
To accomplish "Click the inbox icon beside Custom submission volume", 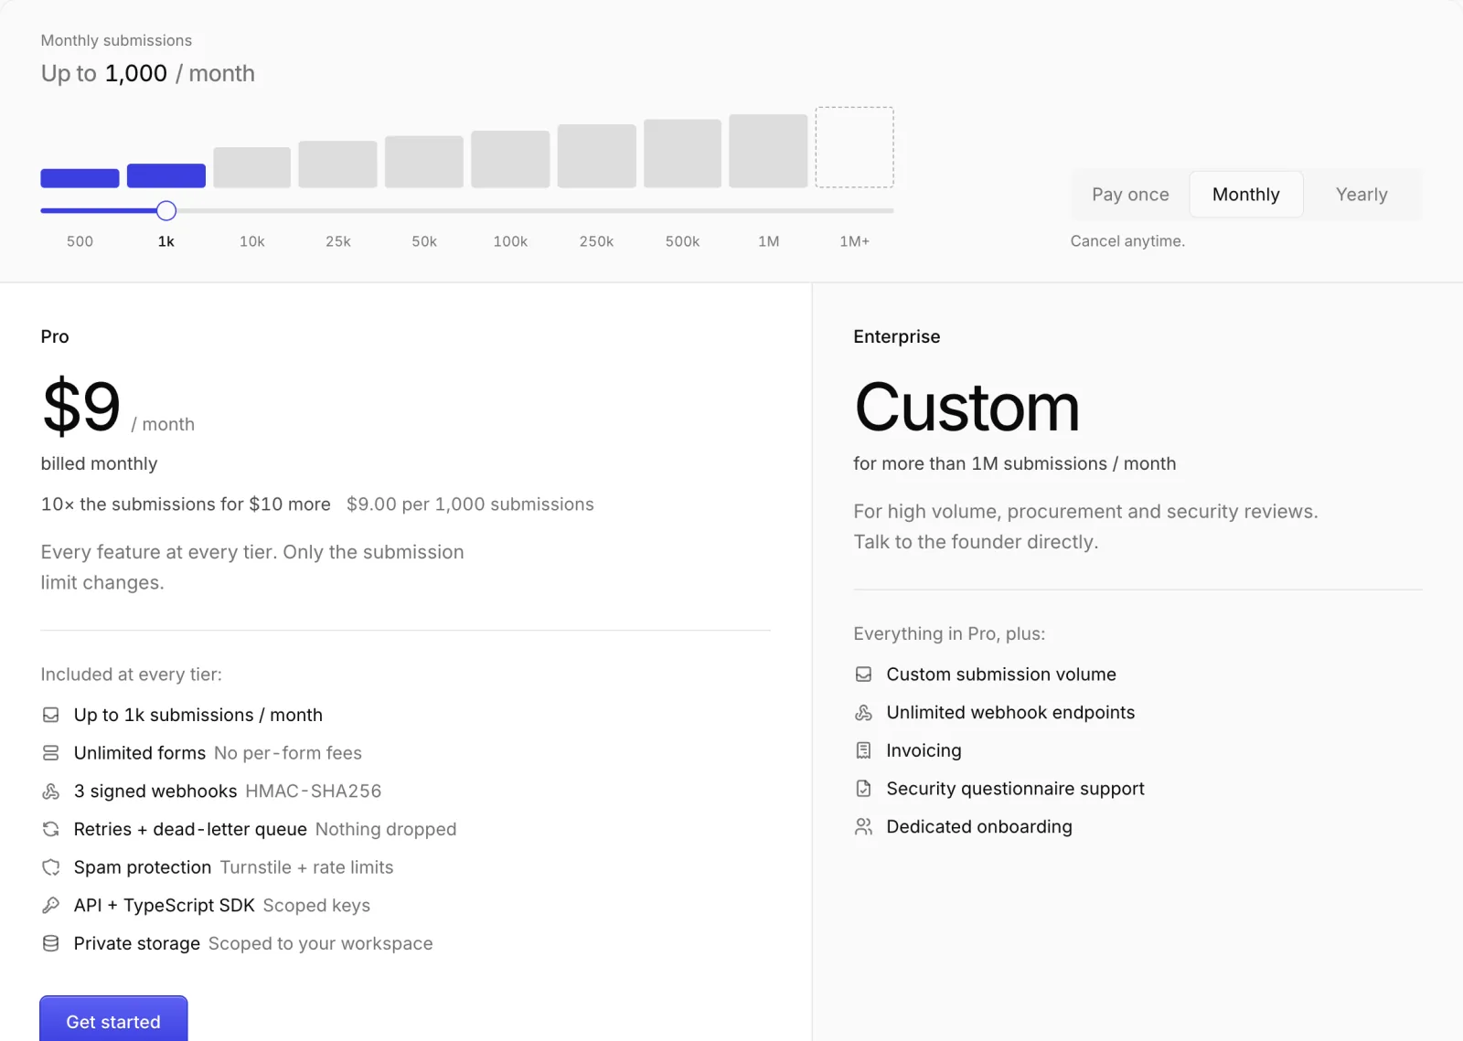I will pos(863,675).
